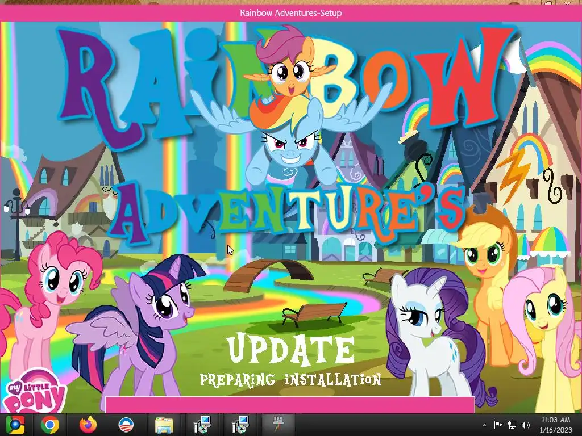582x436 pixels.
Task: Open the Action Center flag icon
Action: [498, 425]
